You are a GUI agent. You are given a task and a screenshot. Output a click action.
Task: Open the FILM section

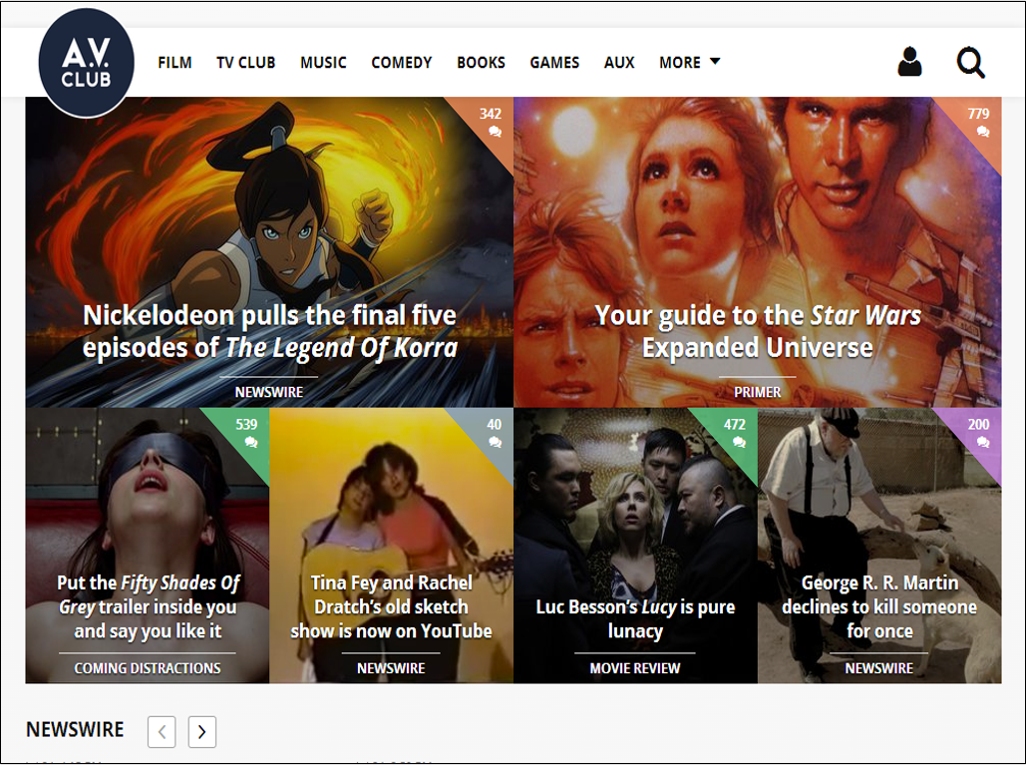[174, 62]
